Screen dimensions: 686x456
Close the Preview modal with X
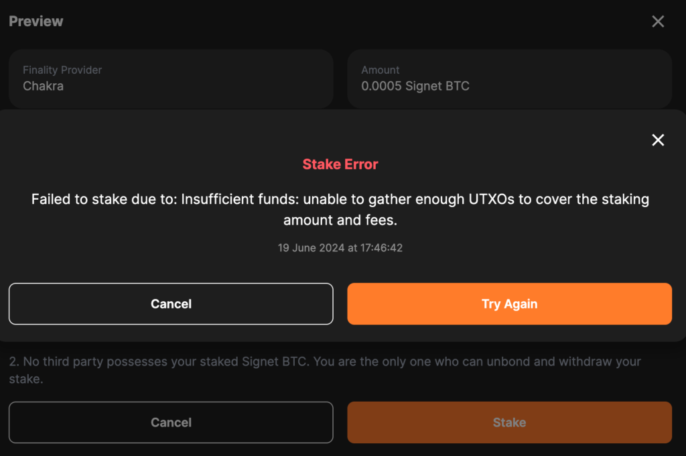pyautogui.click(x=658, y=21)
